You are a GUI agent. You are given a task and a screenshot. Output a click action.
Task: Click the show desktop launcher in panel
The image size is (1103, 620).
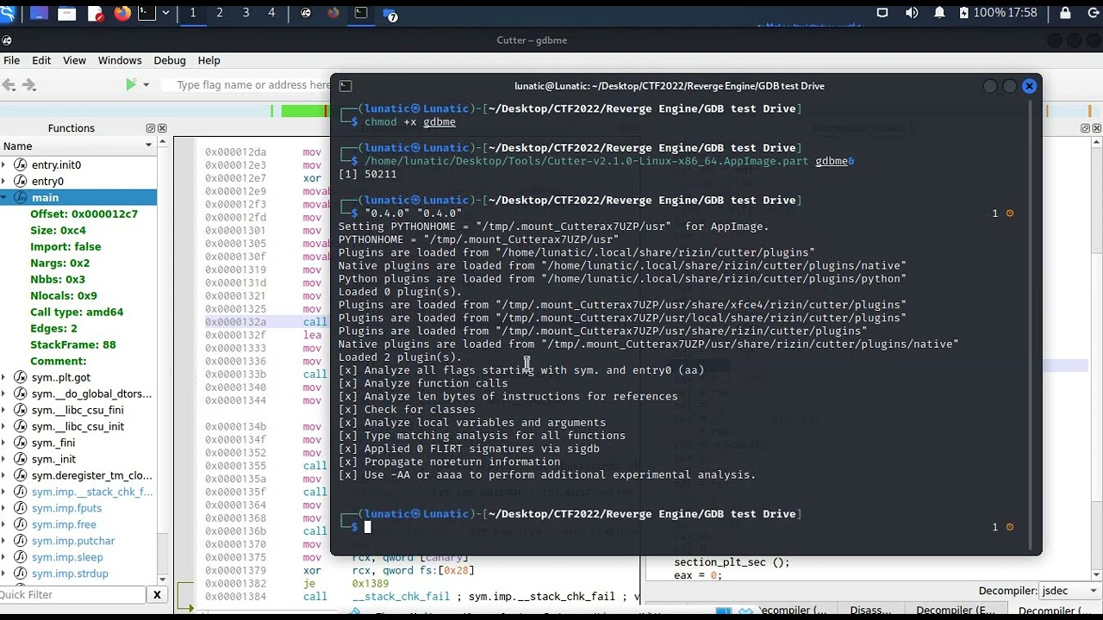pyautogui.click(x=39, y=13)
